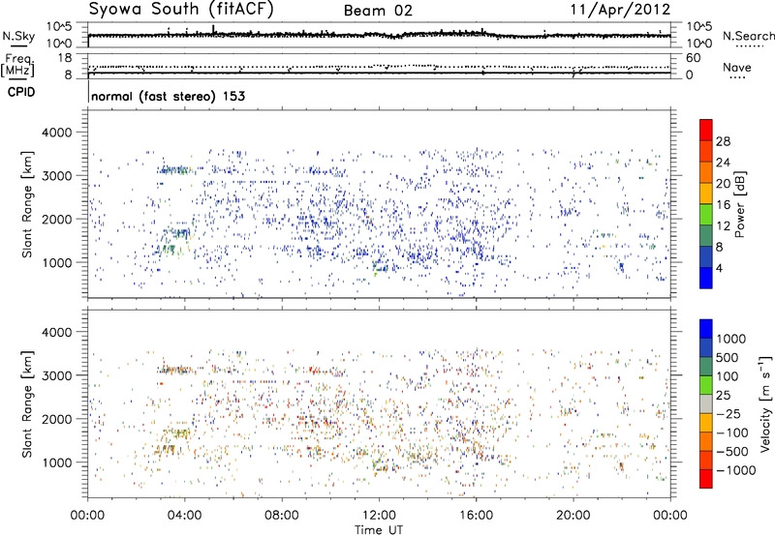Click the blue bottom of Power color bar
The width and height of the screenshot is (775, 536).
pyautogui.click(x=706, y=278)
